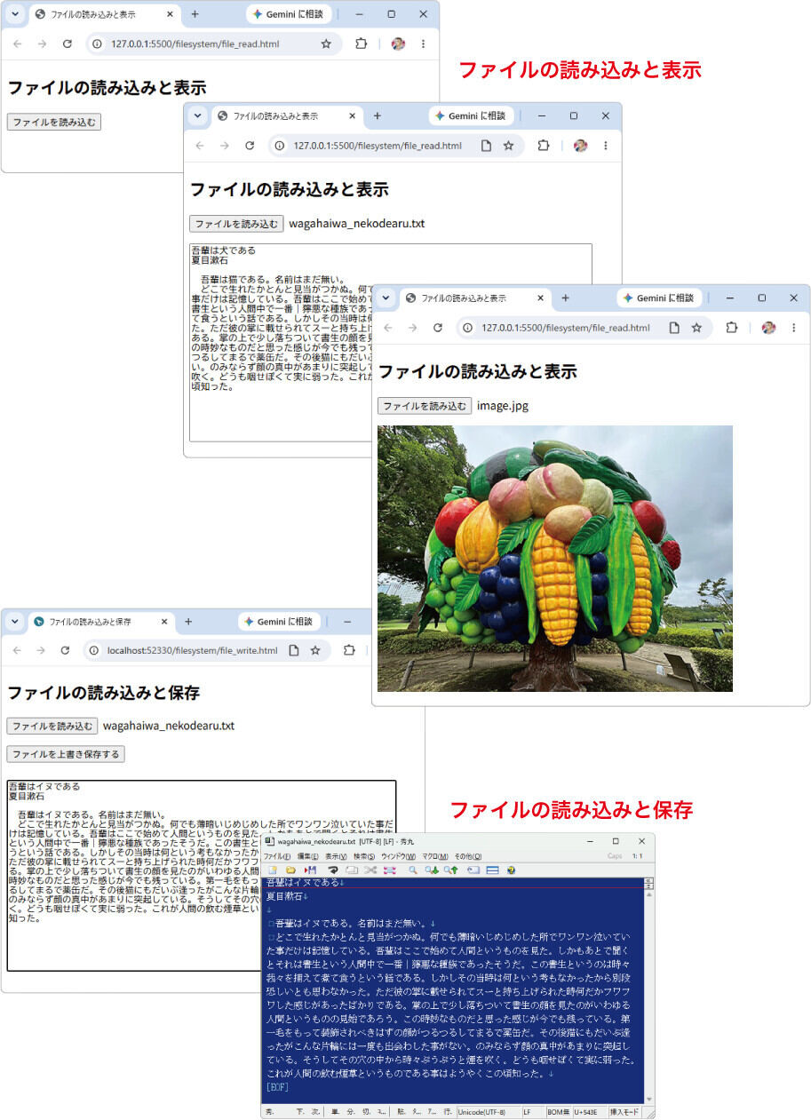Click the help icon in Hidemaru toolbar
Viewport: 811px width, 1120px height.
pyautogui.click(x=512, y=870)
